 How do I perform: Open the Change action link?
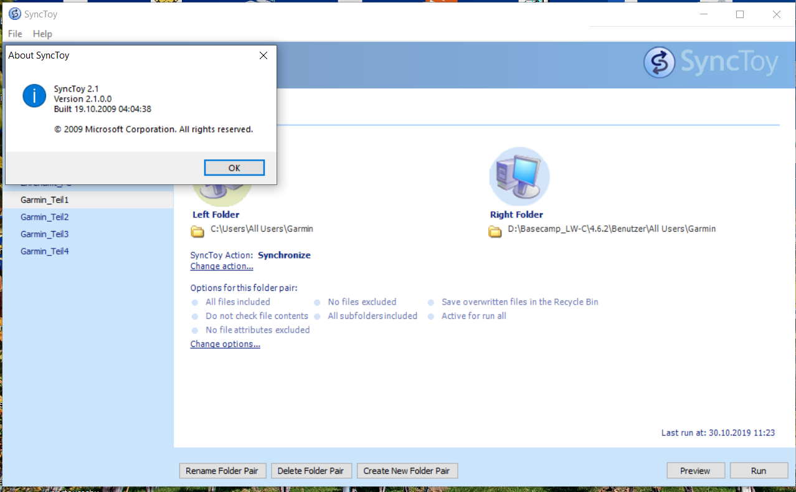click(x=222, y=267)
